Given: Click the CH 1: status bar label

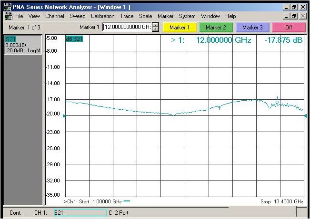Looking at the screenshot, I should [x=40, y=213].
